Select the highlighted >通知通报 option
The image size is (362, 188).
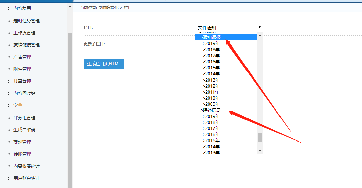coord(226,37)
